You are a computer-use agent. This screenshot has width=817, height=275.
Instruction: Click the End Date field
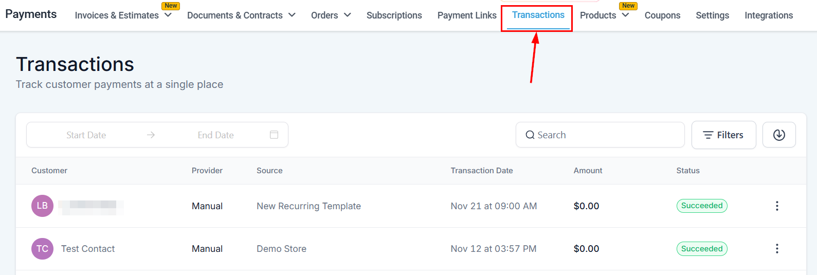[216, 135]
